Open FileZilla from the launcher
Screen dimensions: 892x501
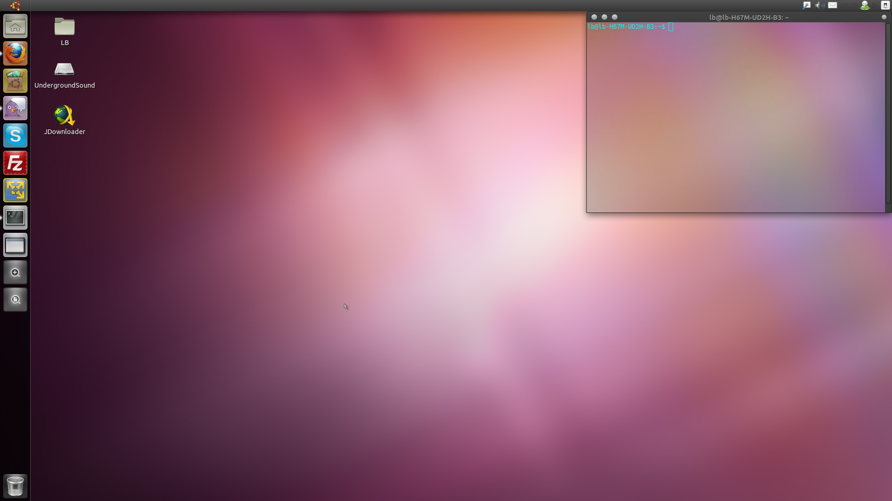(x=15, y=163)
